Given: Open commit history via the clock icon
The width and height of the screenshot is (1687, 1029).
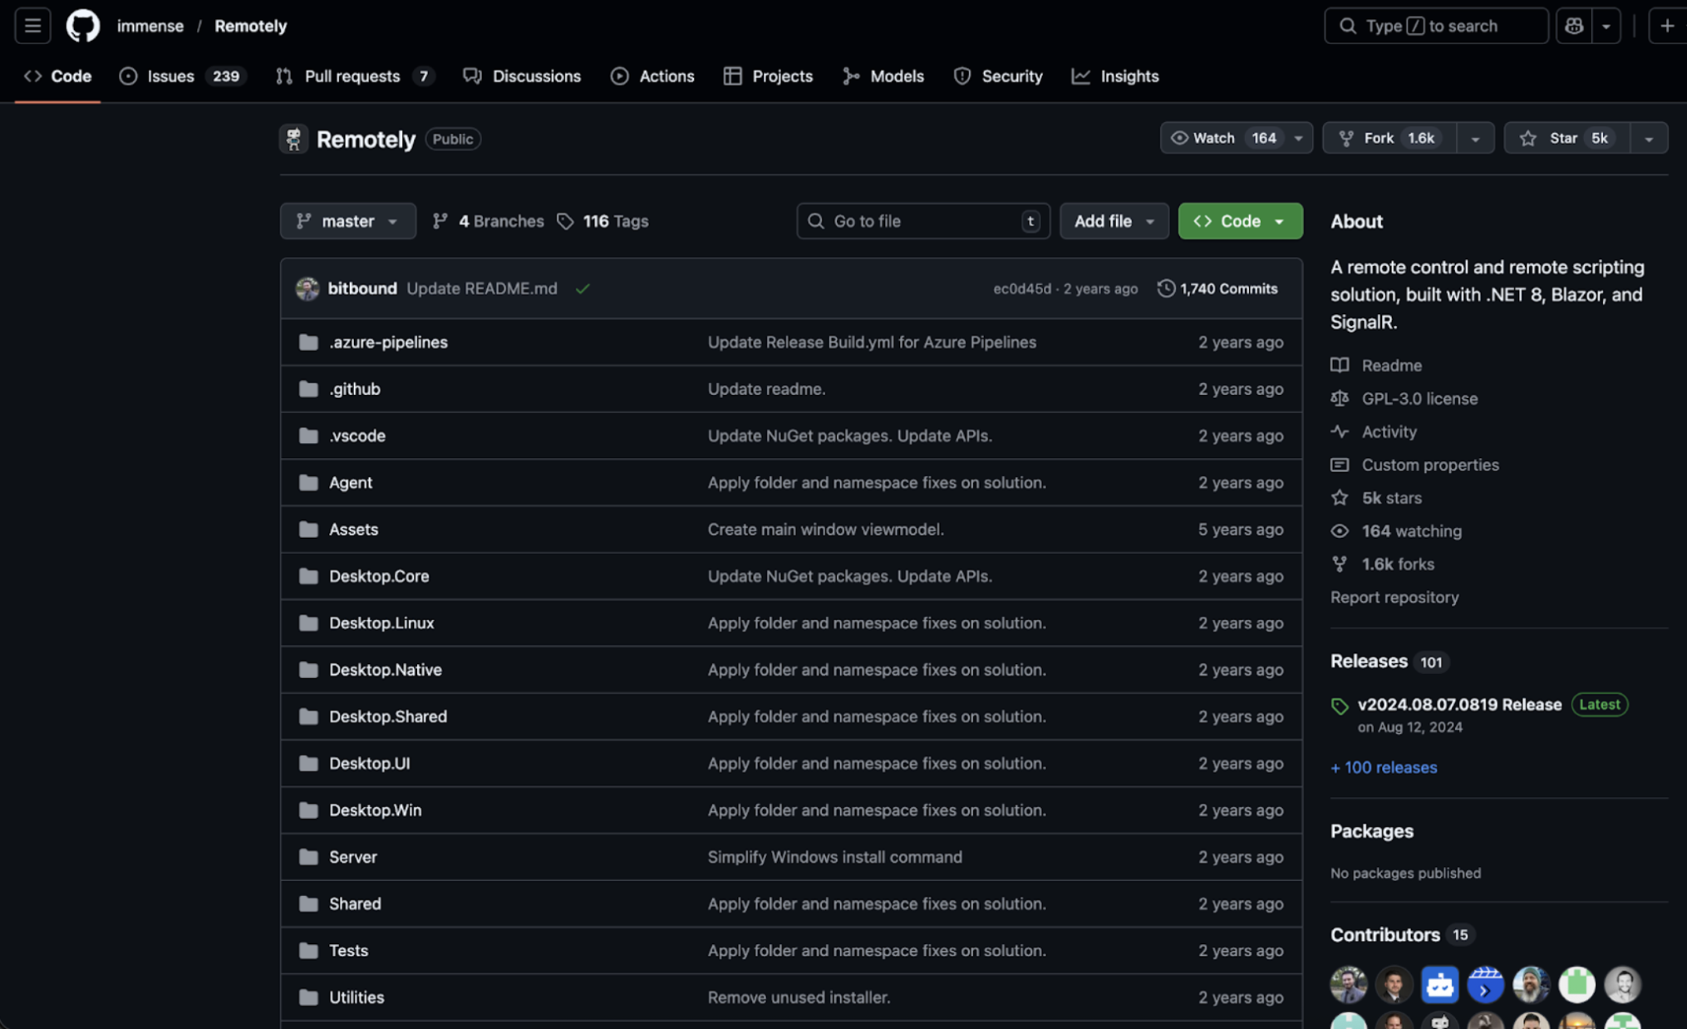Looking at the screenshot, I should (1166, 288).
